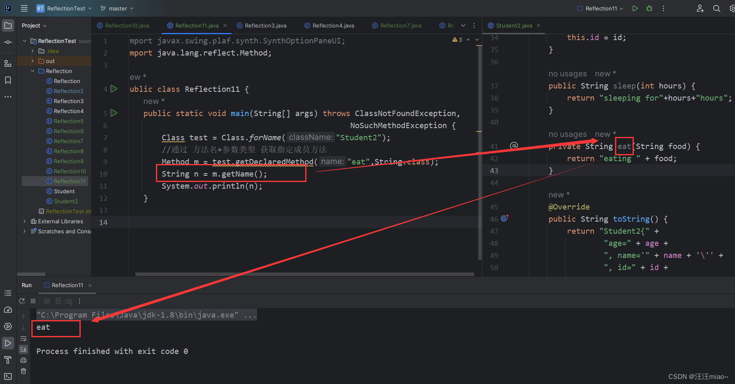This screenshot has width=735, height=384.
Task: Click run gutter icon beside main method
Action: [x=114, y=113]
